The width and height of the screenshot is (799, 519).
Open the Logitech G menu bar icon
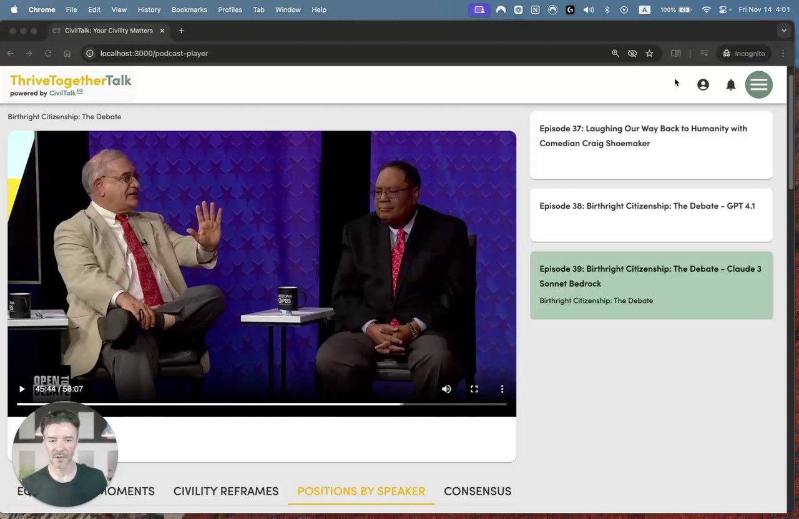[570, 10]
